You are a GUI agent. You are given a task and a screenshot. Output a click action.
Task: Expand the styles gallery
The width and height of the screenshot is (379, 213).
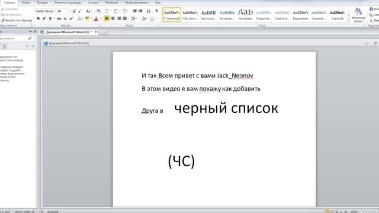[349, 20]
